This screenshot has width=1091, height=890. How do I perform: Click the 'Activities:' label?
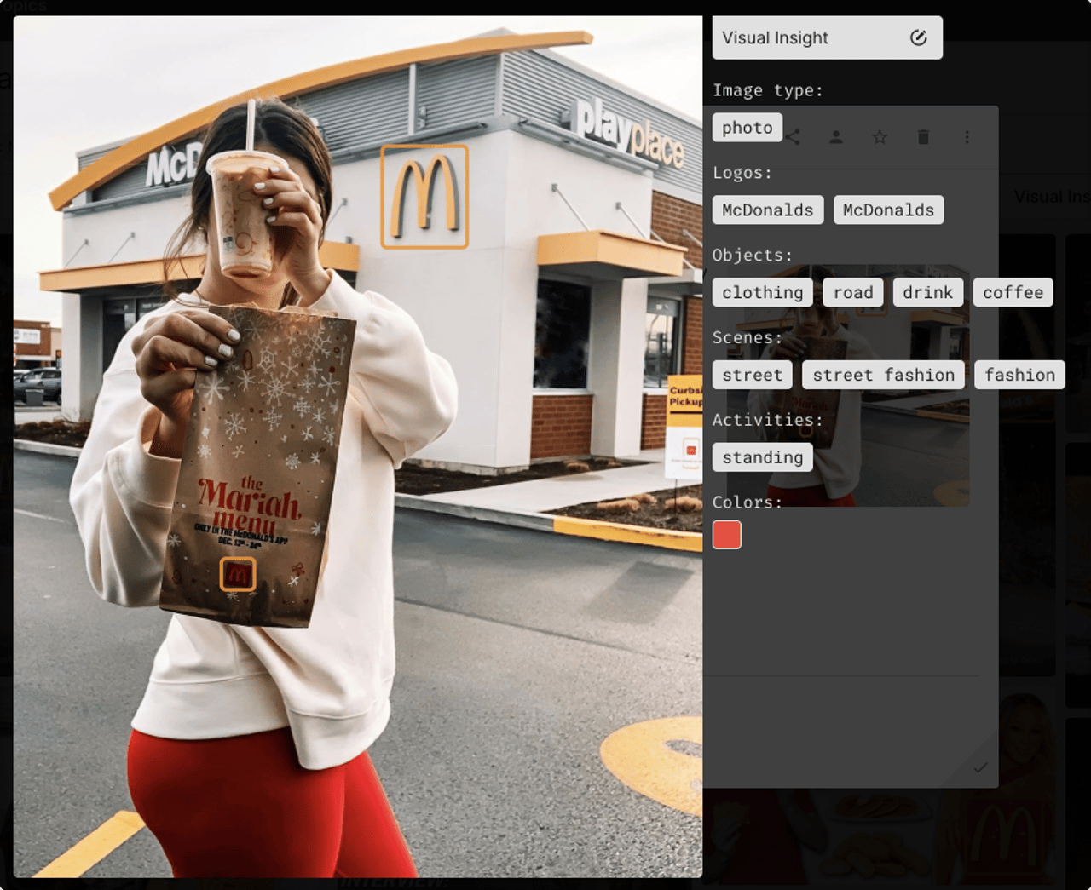[x=768, y=420]
